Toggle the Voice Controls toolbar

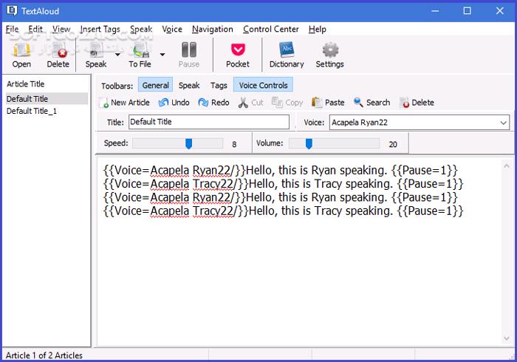(x=263, y=86)
